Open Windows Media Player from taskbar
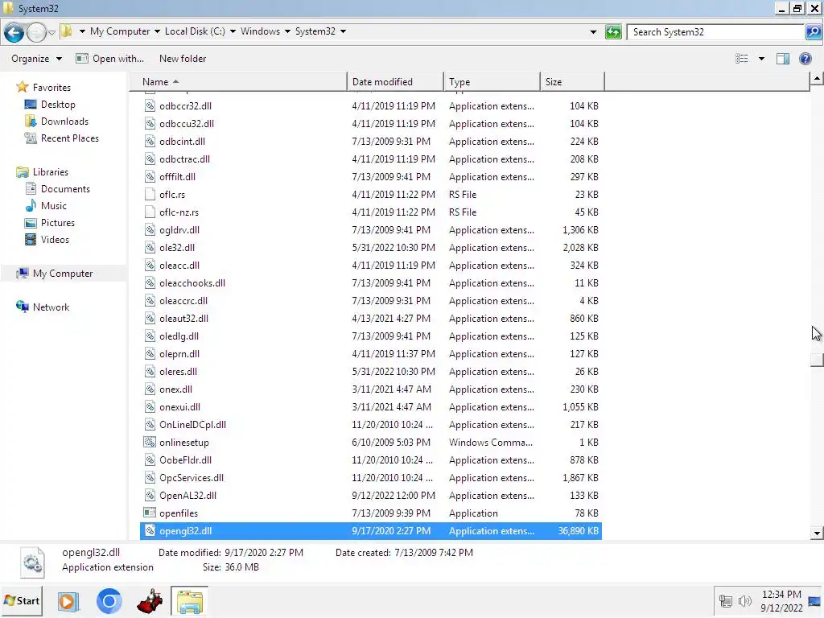This screenshot has width=824, height=618. pos(68,601)
